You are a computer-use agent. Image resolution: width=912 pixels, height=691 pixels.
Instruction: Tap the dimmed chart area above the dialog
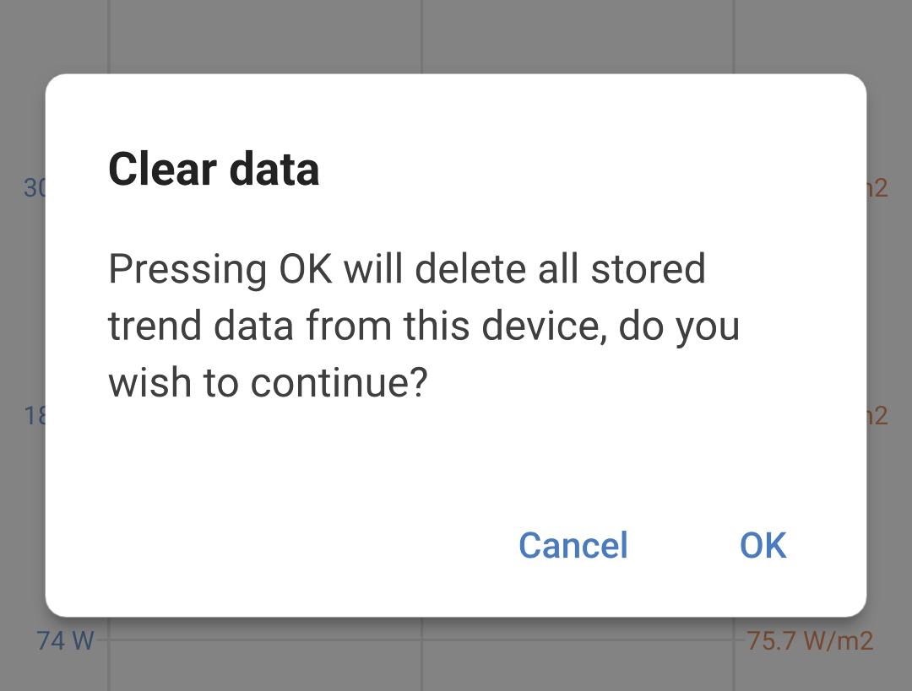coord(456,34)
